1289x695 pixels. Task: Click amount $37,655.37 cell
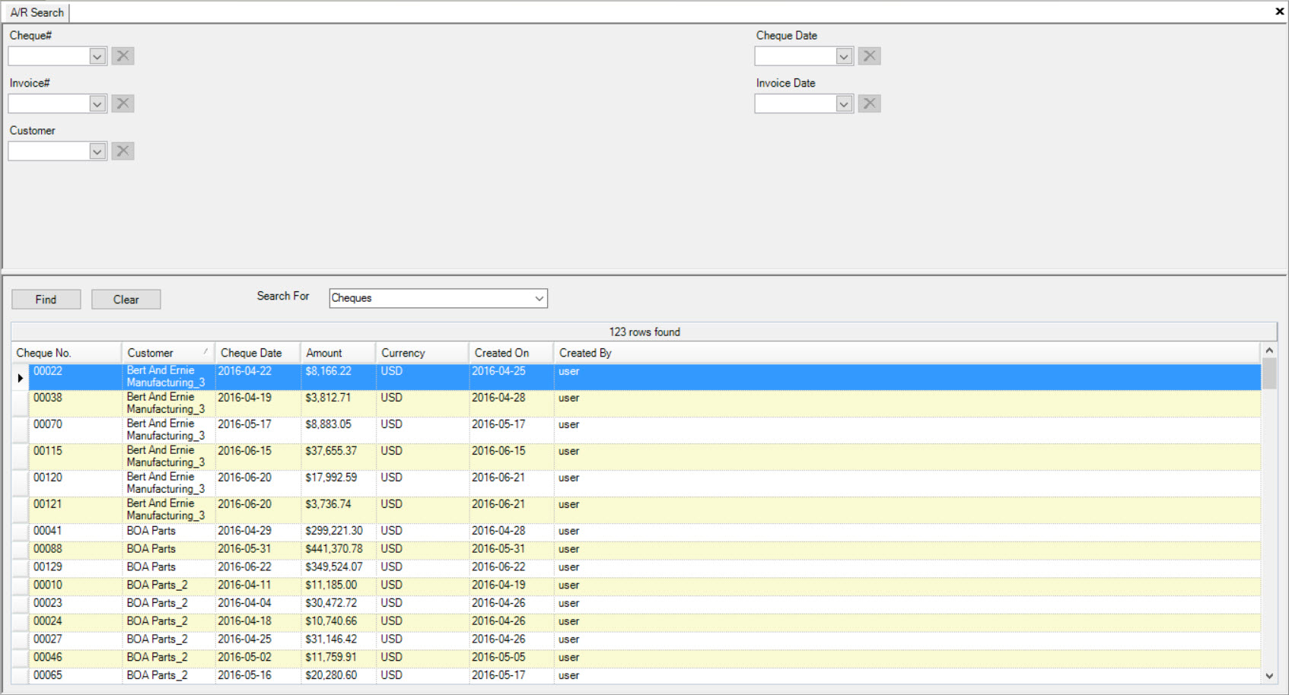(339, 457)
